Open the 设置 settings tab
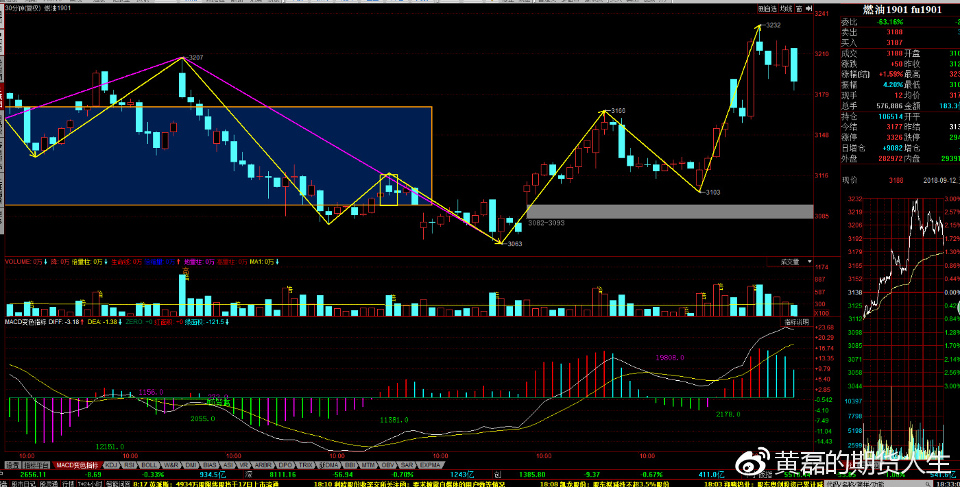Image resolution: width=960 pixels, height=487 pixels. [12, 465]
